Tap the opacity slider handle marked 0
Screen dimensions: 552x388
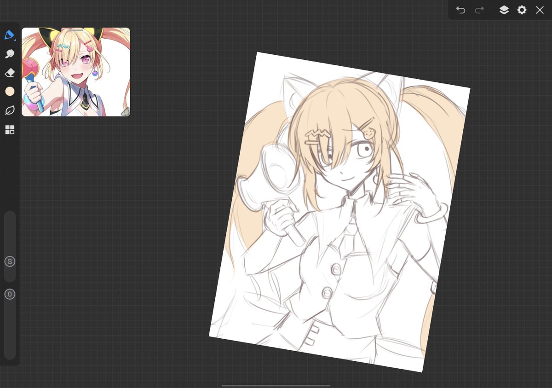10,294
